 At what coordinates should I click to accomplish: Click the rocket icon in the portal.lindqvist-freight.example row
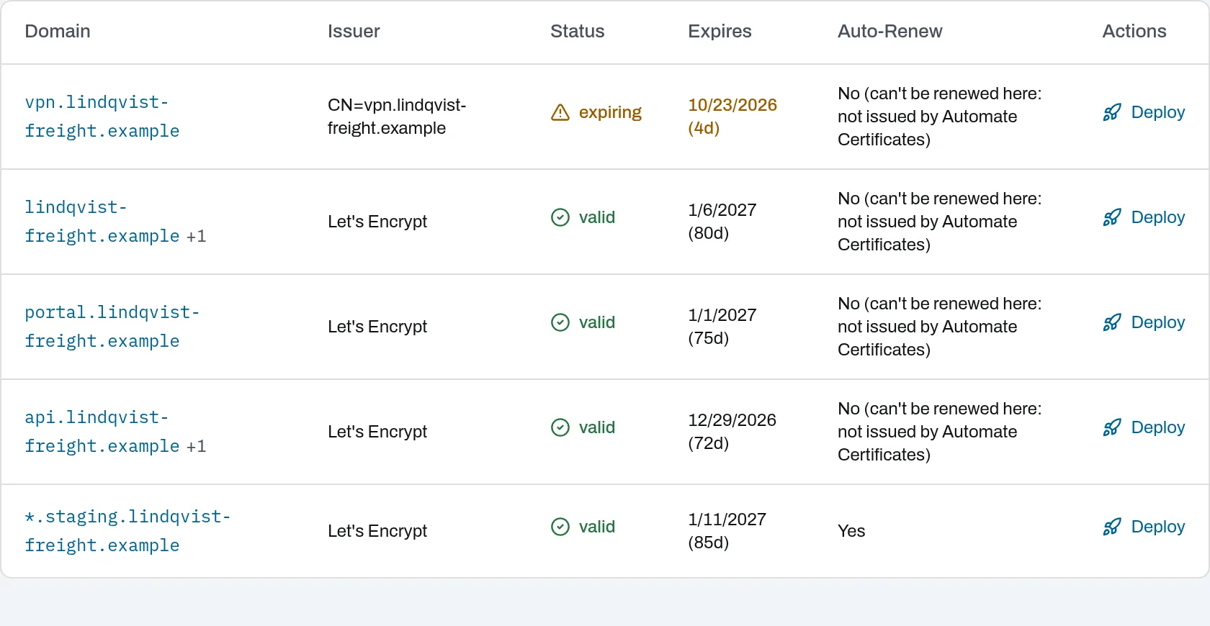(1112, 322)
